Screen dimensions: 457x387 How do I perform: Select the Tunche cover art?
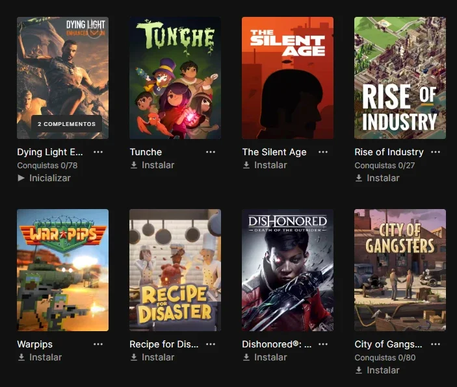175,78
